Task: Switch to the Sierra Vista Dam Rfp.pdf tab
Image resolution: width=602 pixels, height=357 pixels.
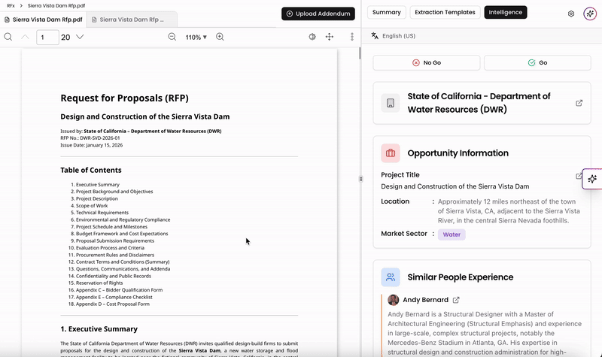Action: [x=44, y=20]
